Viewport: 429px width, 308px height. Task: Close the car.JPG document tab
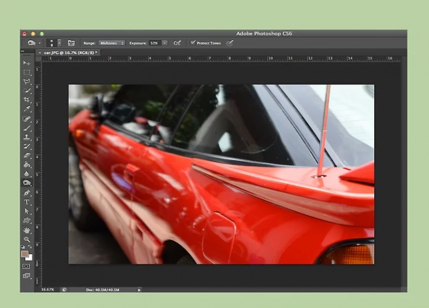click(x=40, y=53)
